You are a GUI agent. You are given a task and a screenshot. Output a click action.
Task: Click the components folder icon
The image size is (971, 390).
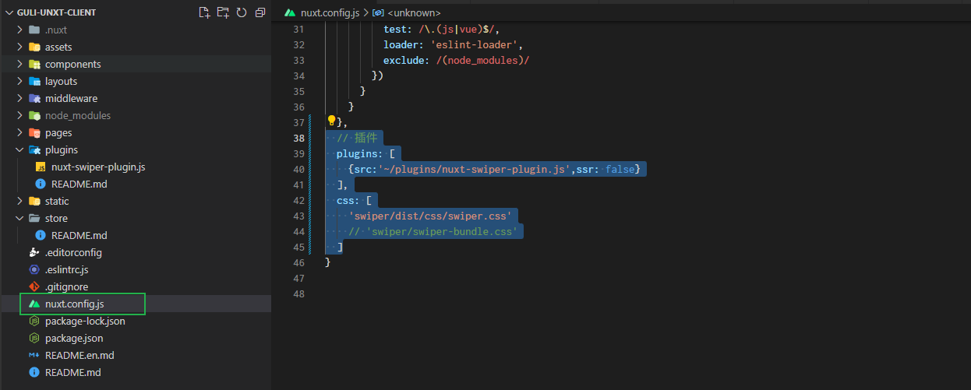34,64
